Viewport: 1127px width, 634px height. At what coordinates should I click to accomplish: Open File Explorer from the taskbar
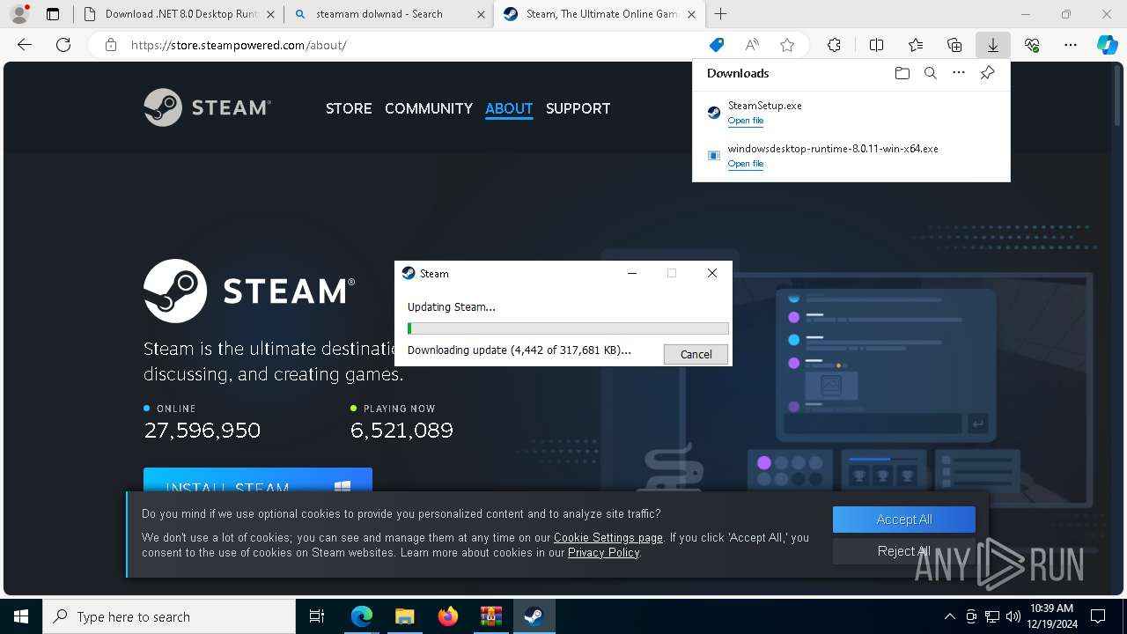pyautogui.click(x=404, y=616)
